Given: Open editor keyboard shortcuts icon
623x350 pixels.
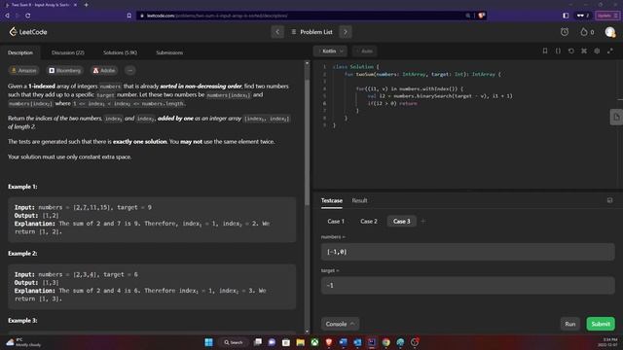Looking at the screenshot, I should pyautogui.click(x=584, y=51).
